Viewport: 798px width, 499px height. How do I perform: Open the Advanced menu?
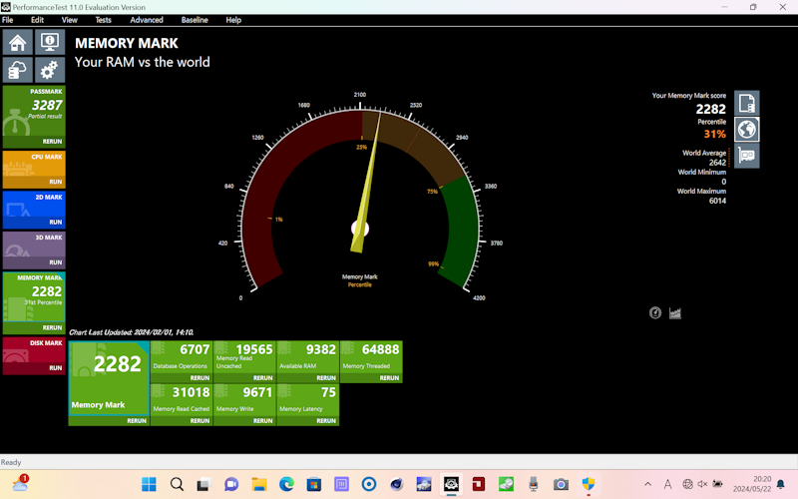tap(147, 20)
